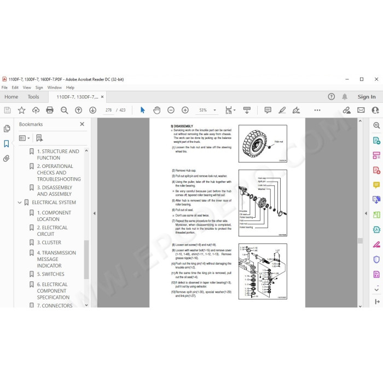Collapse the ELECTRICAL SYSTEM bookmark

(20, 202)
